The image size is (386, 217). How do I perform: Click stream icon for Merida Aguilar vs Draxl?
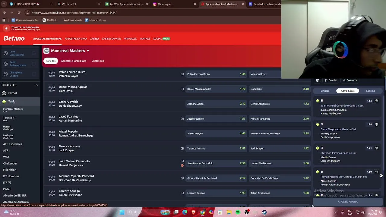182,89
